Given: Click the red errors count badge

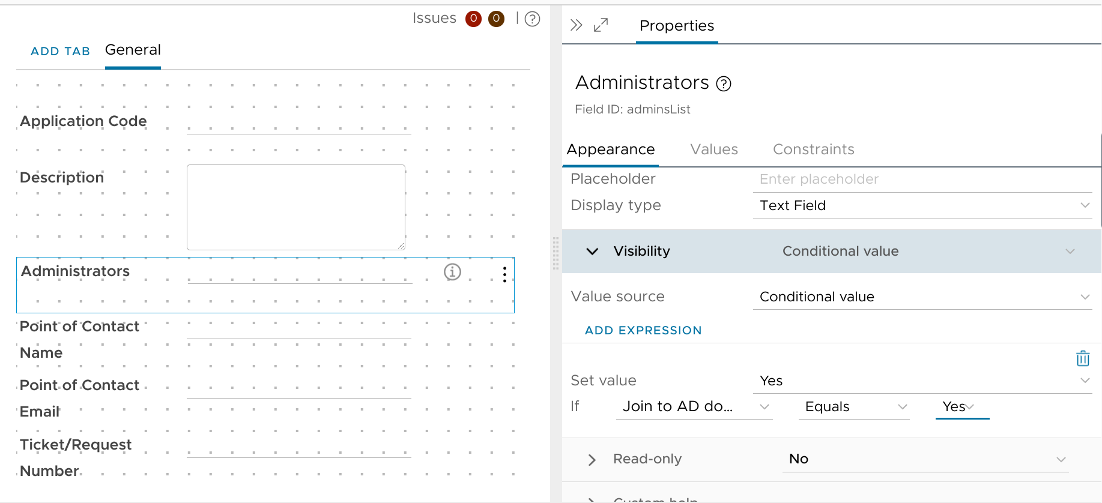Looking at the screenshot, I should tap(473, 19).
